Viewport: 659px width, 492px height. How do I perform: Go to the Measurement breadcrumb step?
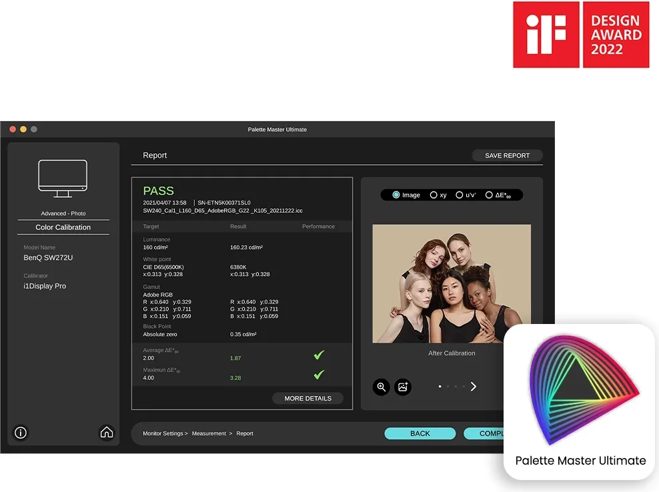click(209, 433)
